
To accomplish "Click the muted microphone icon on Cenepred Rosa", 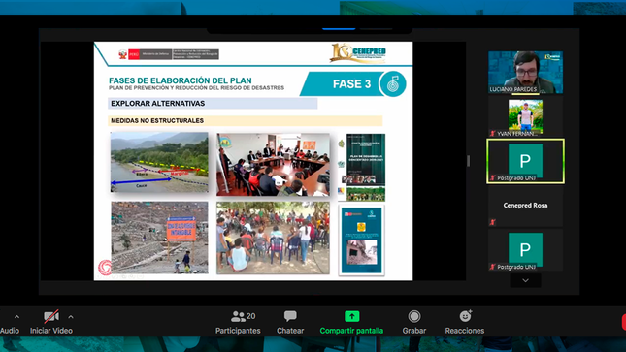I will (x=493, y=222).
